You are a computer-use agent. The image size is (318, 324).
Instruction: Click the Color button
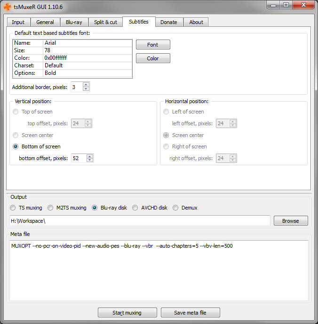point(153,58)
